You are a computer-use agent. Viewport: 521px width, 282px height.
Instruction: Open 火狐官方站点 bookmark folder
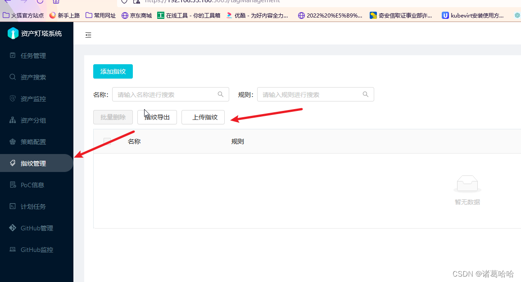point(23,15)
